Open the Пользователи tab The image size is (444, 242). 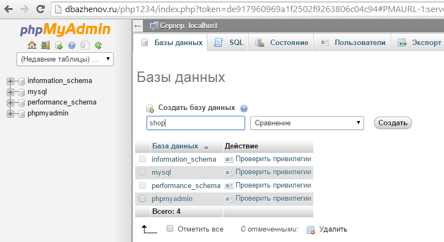click(352, 42)
